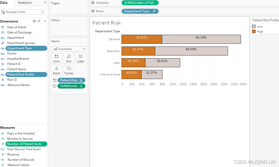Select the Minutes to Service measure
The width and height of the screenshot is (279, 167).
tap(20, 139)
